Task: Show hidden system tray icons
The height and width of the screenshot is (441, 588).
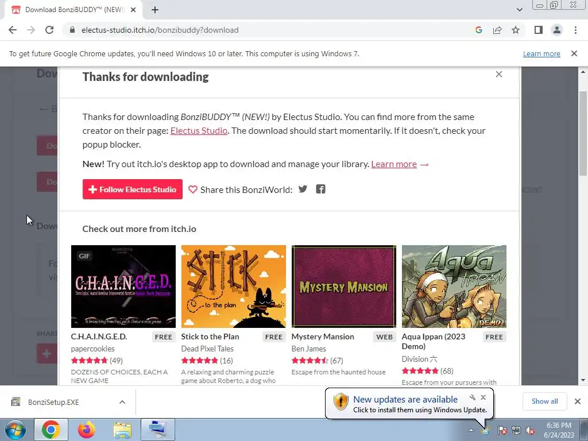Action: tap(471, 430)
